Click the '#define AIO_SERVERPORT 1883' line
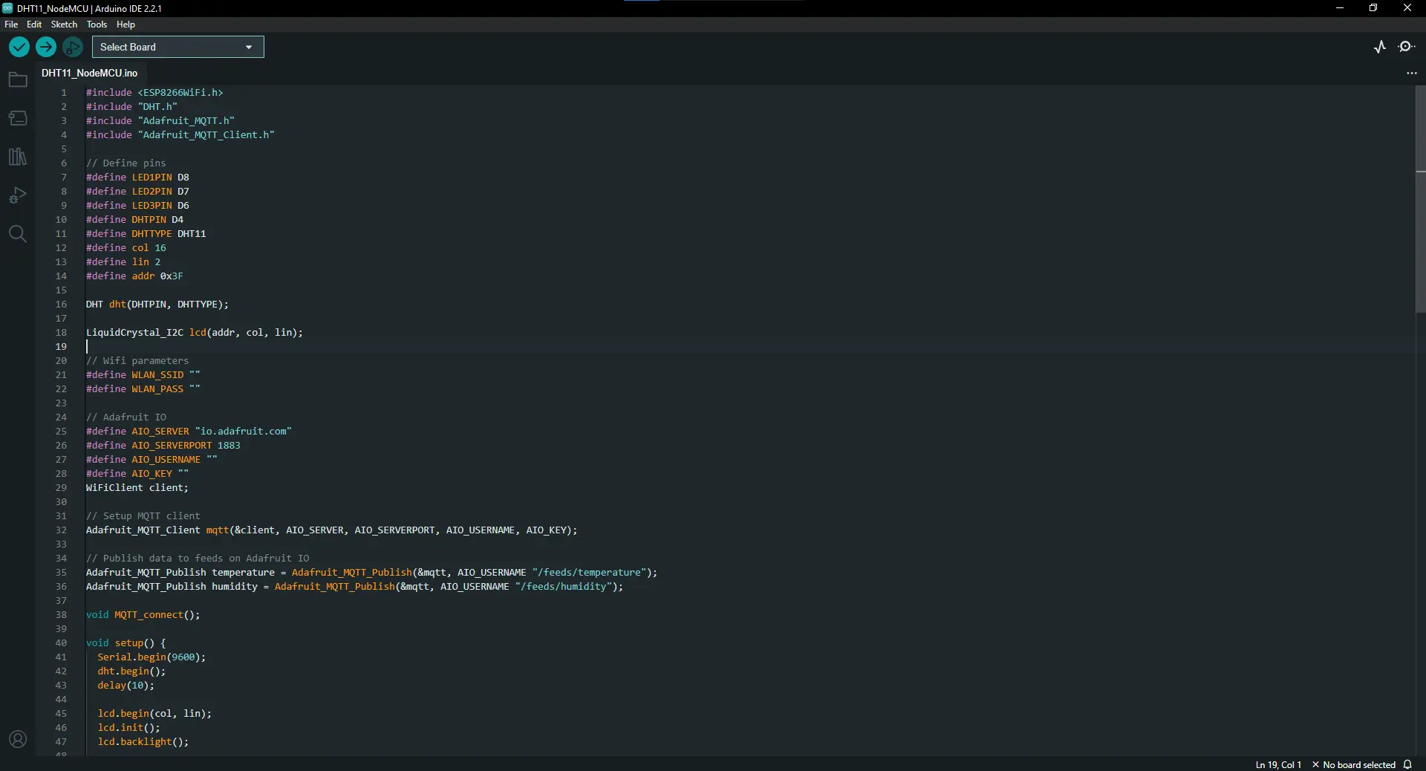The width and height of the screenshot is (1426, 771). pos(163,446)
